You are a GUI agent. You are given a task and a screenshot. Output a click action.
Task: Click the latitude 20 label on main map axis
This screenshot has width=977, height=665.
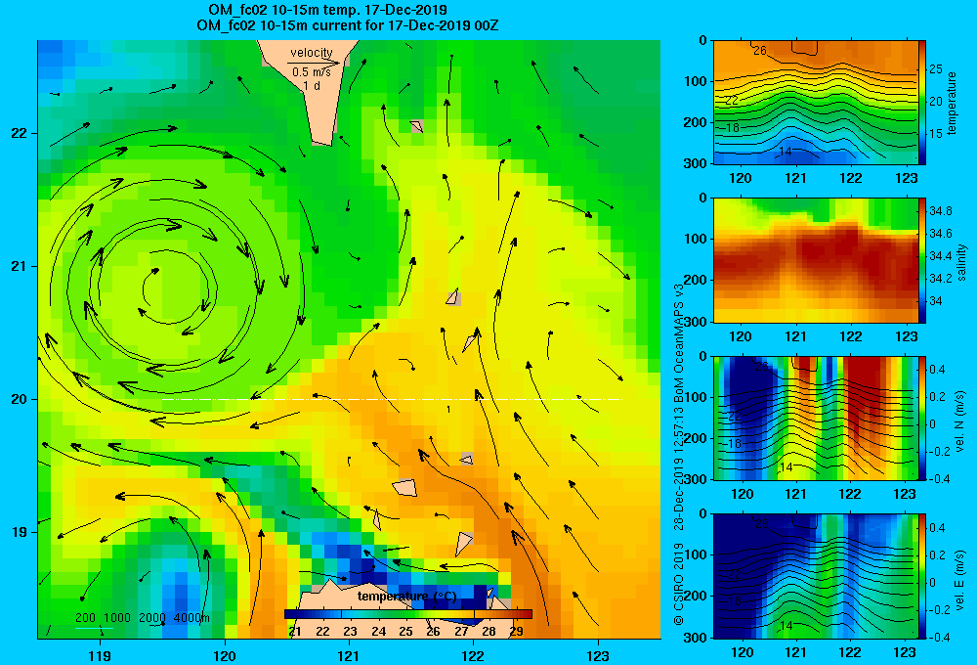[x=19, y=399]
